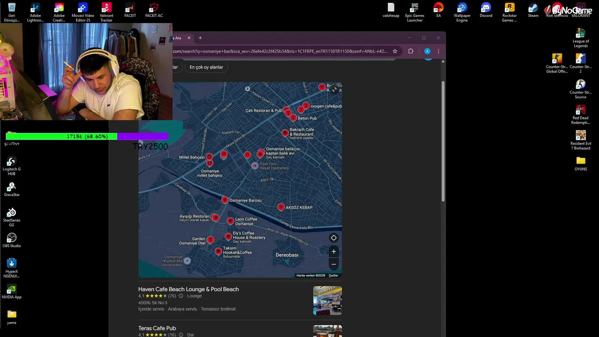Click the green donation goal progress bar

87,136
